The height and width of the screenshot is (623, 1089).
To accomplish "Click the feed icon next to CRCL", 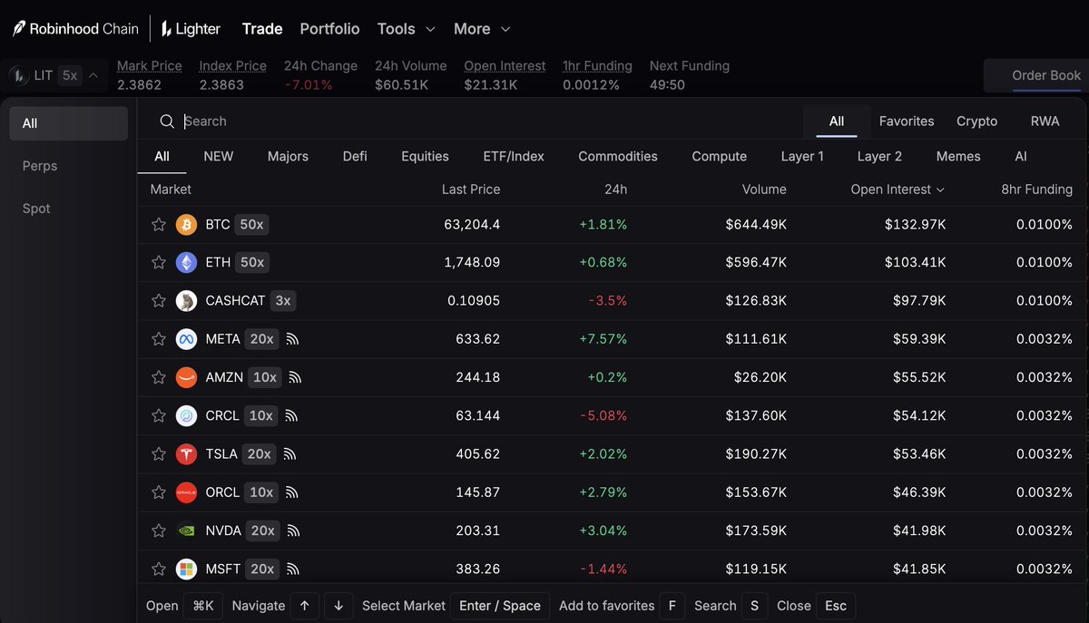I will [291, 415].
